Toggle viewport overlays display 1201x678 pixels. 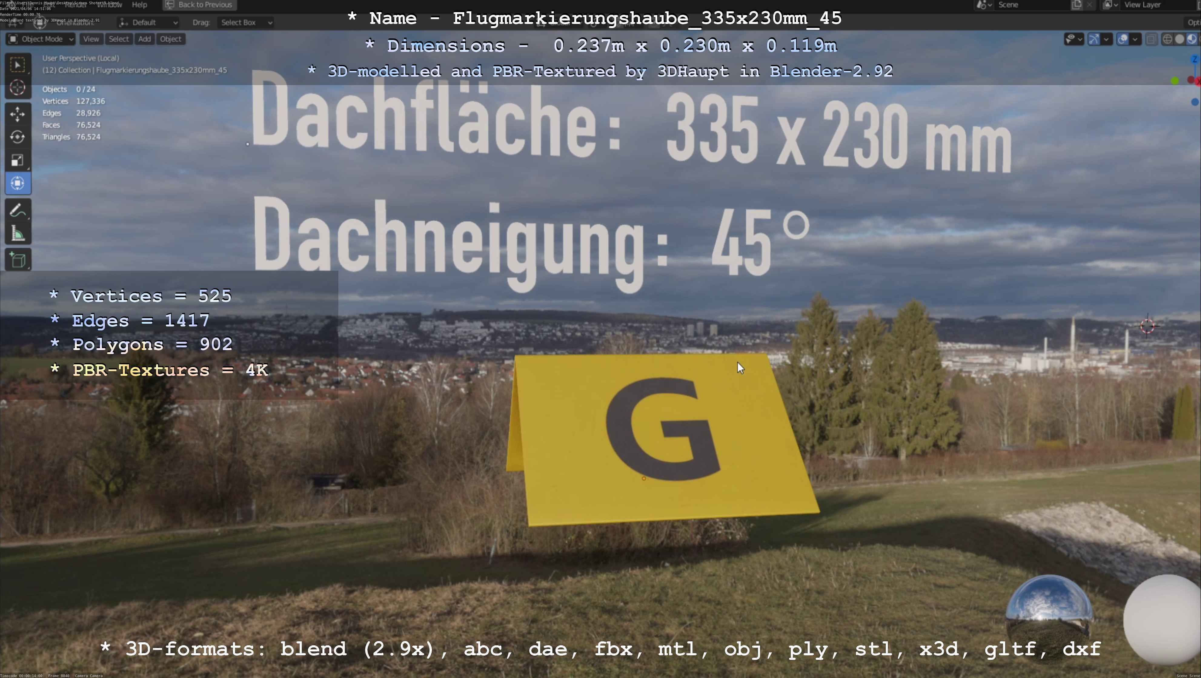pos(1123,39)
